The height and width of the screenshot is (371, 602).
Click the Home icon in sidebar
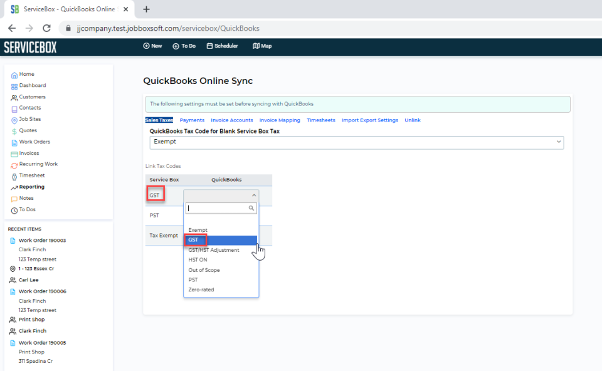14,75
